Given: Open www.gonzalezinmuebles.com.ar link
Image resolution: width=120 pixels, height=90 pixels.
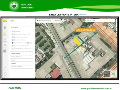Looking at the screenshot, I should 96,88.
